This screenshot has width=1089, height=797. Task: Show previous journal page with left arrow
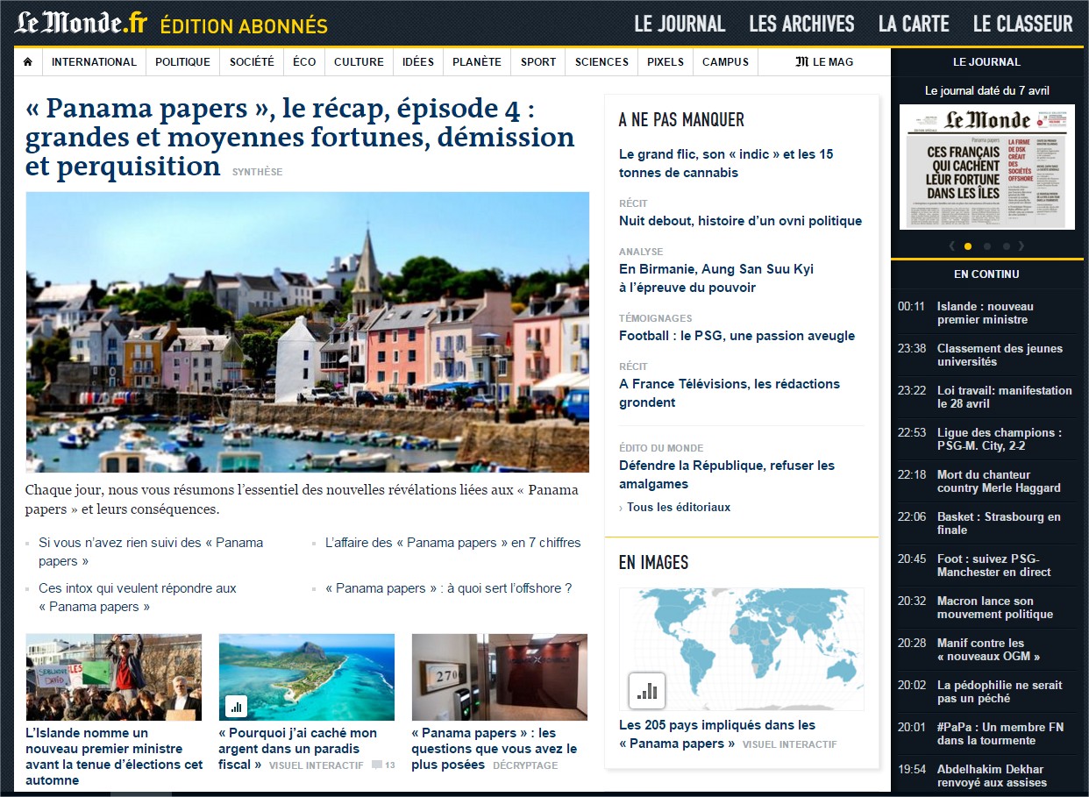point(952,246)
